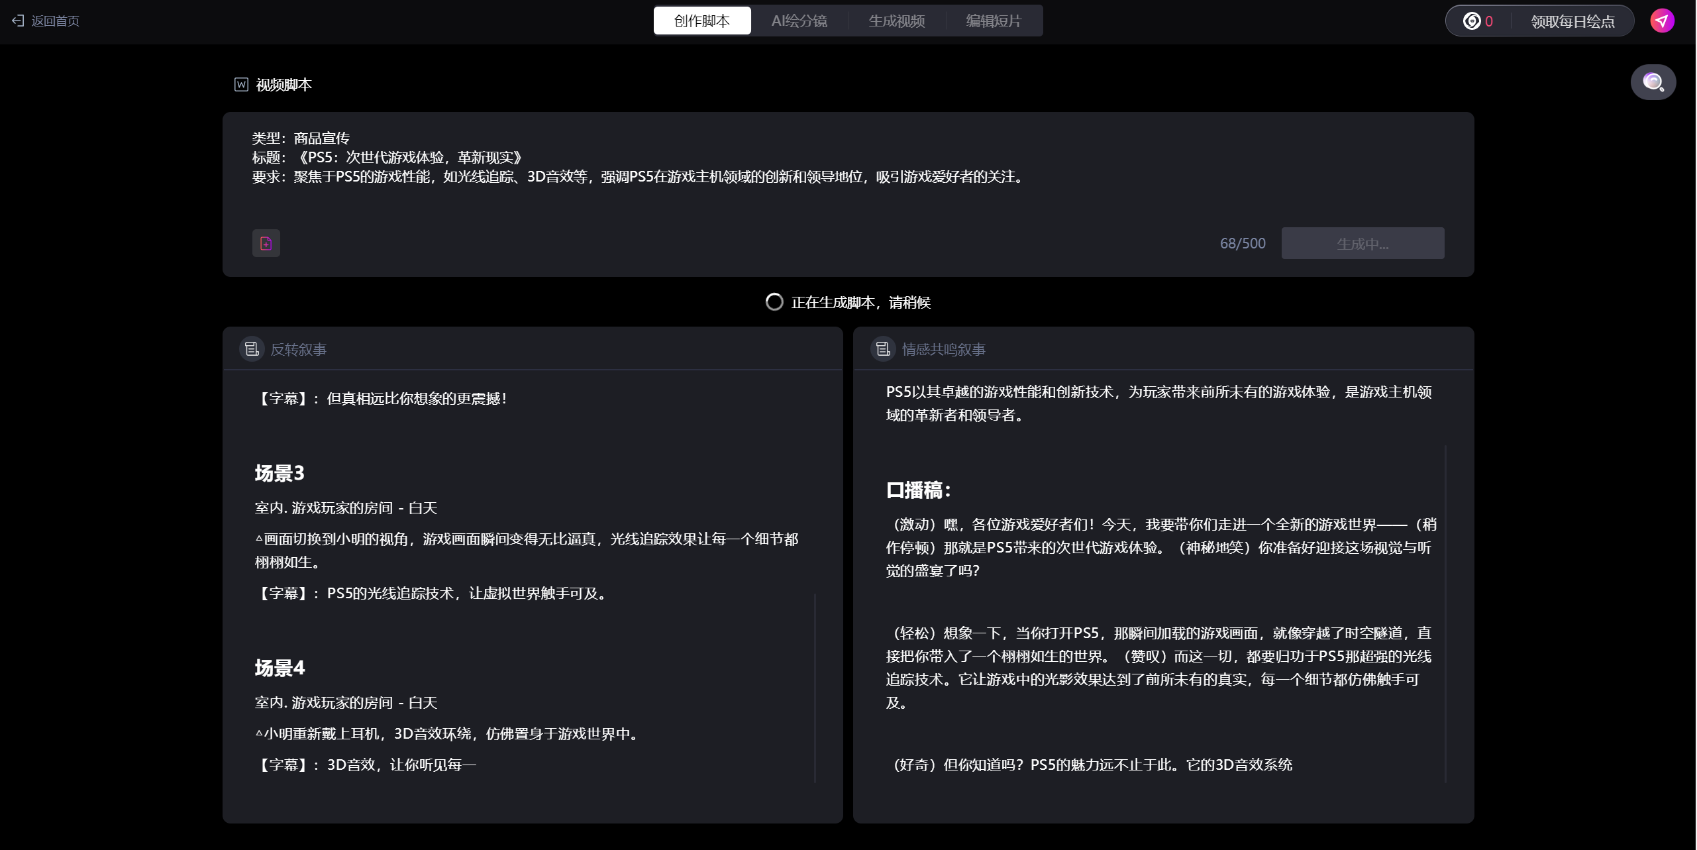The image size is (1697, 850).
Task: Click the 视频脚本 document icon
Action: click(241, 84)
